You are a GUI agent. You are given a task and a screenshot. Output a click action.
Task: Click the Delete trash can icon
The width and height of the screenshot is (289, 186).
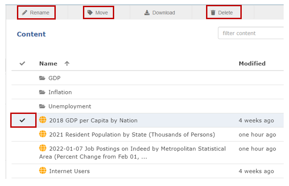(213, 12)
